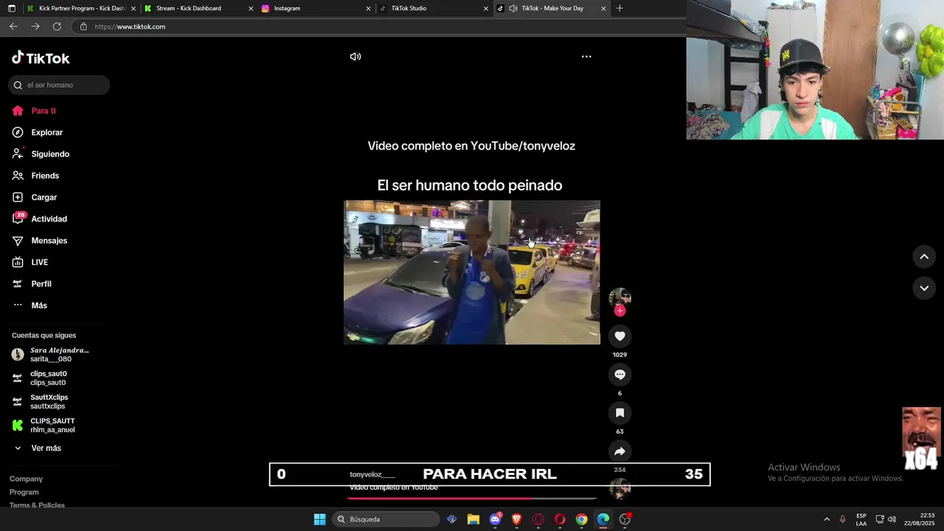Open Windows Start menu
The width and height of the screenshot is (944, 531).
(320, 519)
